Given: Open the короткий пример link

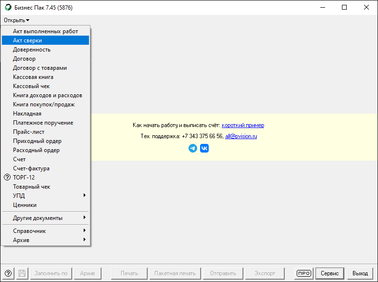Looking at the screenshot, I should pyautogui.click(x=243, y=125).
